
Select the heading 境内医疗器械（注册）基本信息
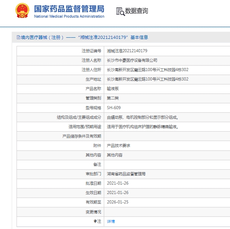(85, 37)
